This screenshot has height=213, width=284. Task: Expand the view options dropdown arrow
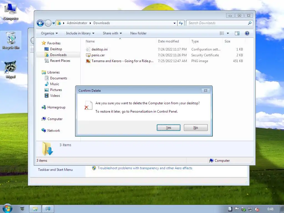click(228, 33)
